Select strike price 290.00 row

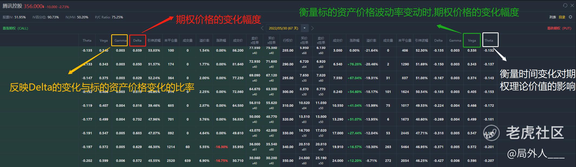288,64
